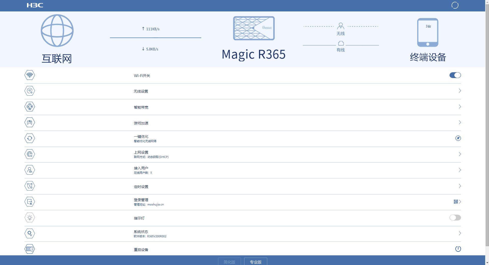Click the circular refresh icon in the header
This screenshot has height=265, width=489.
click(x=455, y=5)
